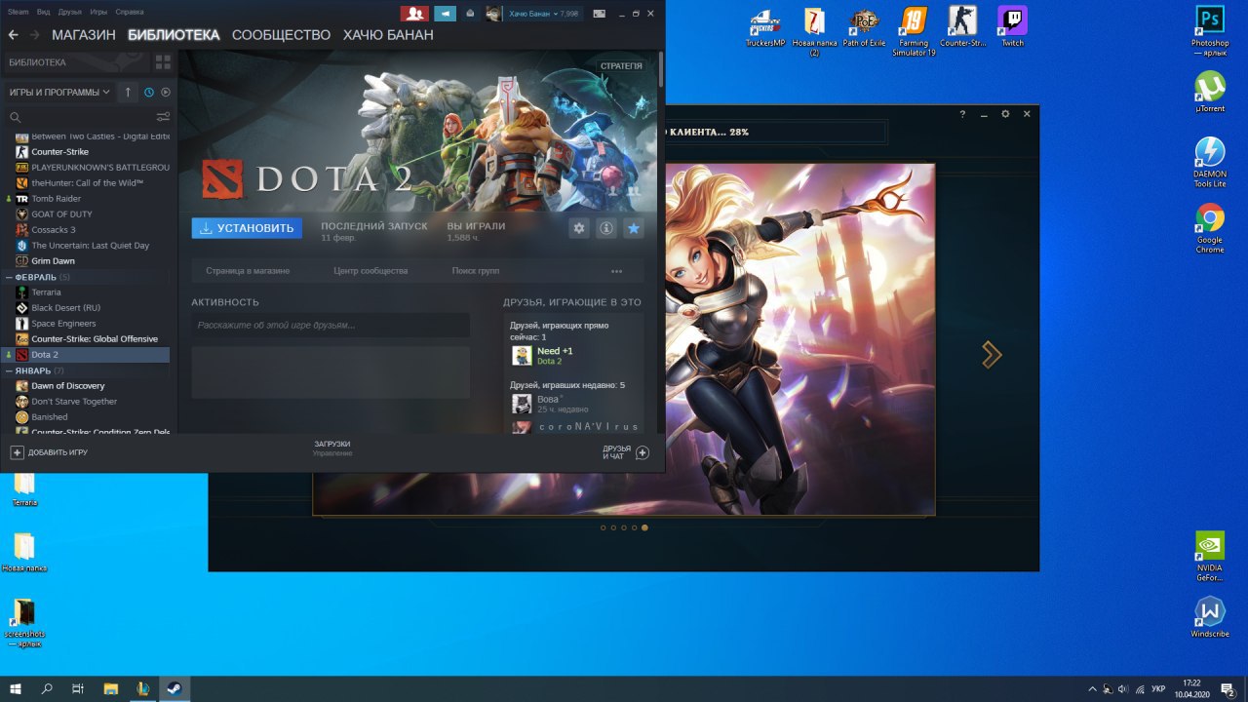This screenshot has height=702, width=1248.
Task: Select last carousel dot in League client
Action: (x=644, y=527)
